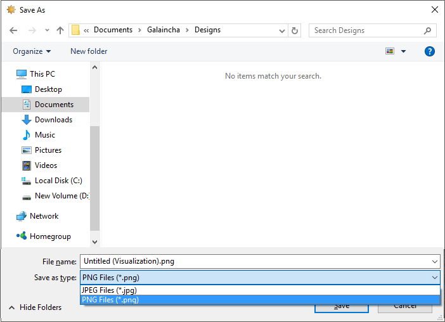This screenshot has height=322, width=445.
Task: Open Local Disk (C:) drive
Action: pos(58,181)
